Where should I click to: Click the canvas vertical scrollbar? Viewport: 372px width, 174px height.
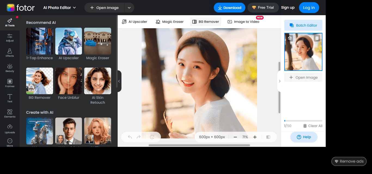[x=279, y=87]
